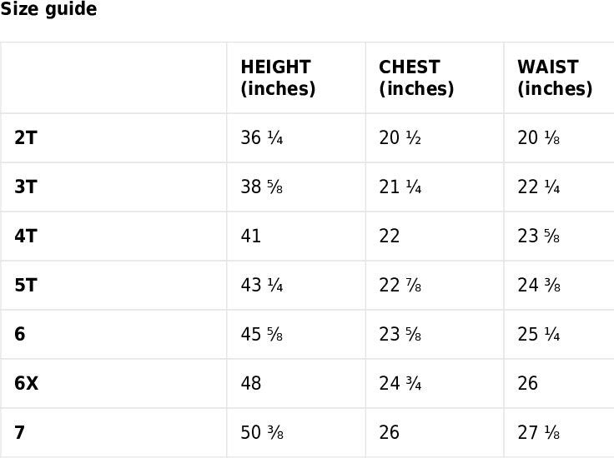The image size is (614, 458).
Task: Select the 4T size row label
Action: click(26, 236)
